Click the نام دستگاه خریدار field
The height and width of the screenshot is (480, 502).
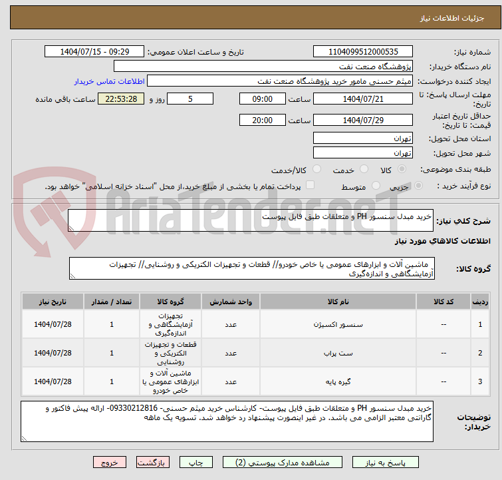pyautogui.click(x=263, y=67)
